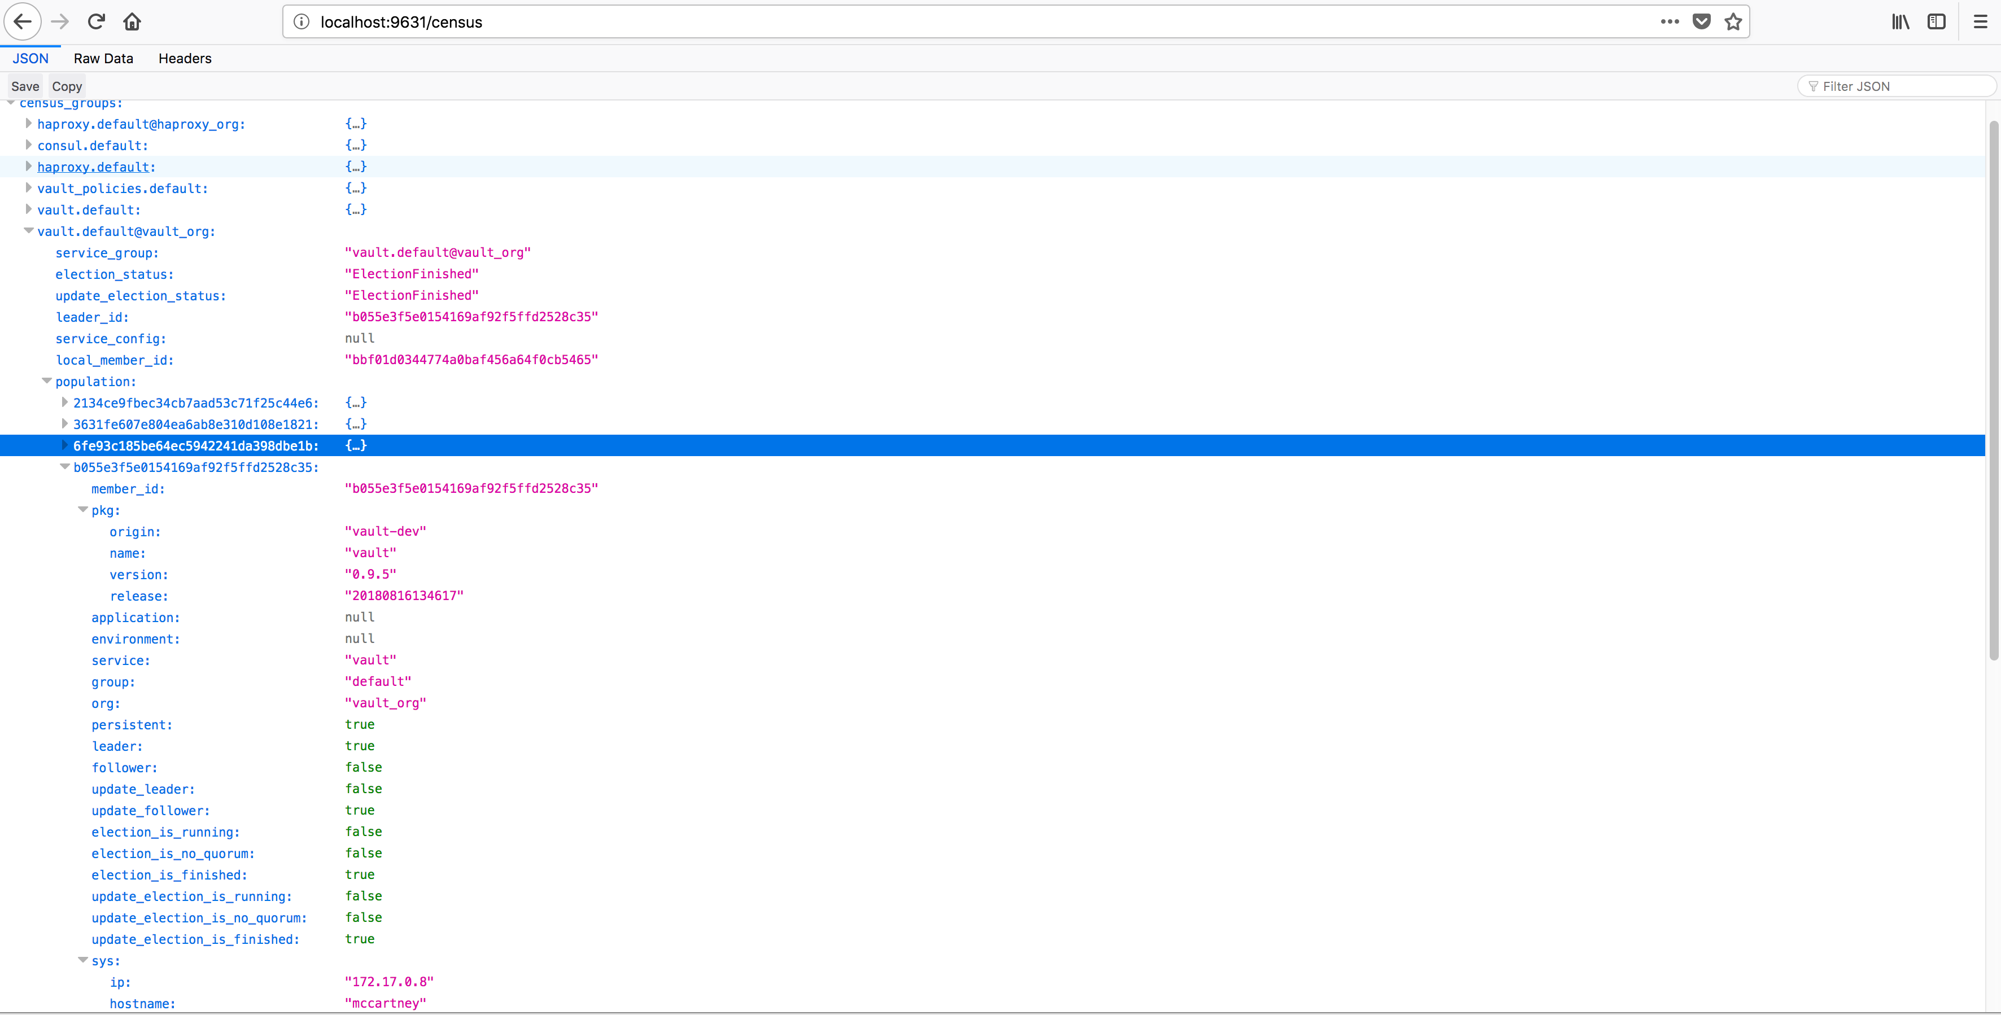
Task: Click version value "0.9.5"
Action: [x=370, y=574]
